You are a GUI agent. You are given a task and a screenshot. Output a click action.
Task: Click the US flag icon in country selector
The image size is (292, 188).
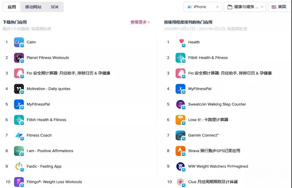tap(274, 7)
